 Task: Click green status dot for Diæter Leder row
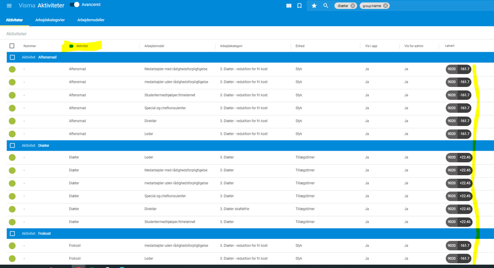click(12, 157)
